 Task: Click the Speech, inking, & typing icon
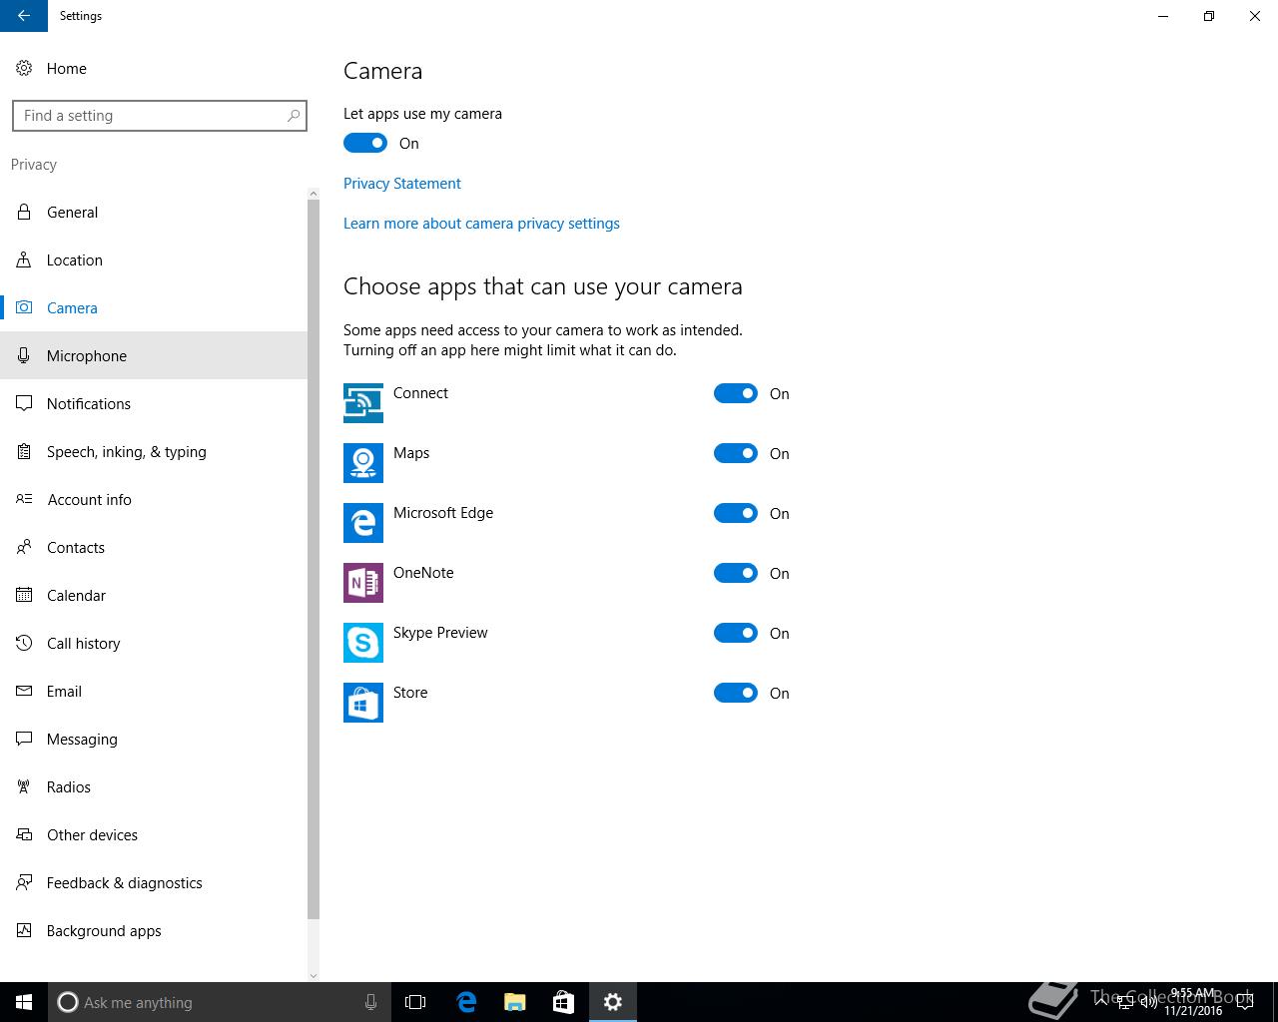(24, 452)
